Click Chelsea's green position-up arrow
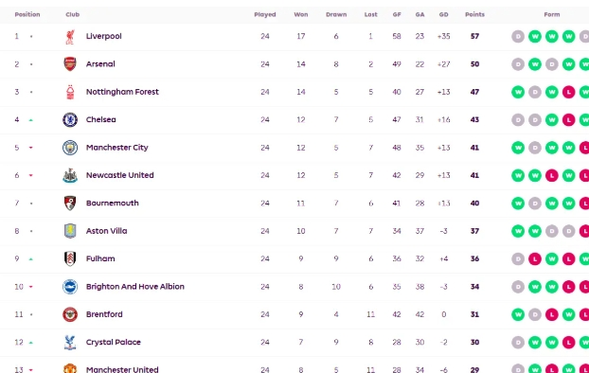Viewport: 589px width, 373px height. (31, 120)
